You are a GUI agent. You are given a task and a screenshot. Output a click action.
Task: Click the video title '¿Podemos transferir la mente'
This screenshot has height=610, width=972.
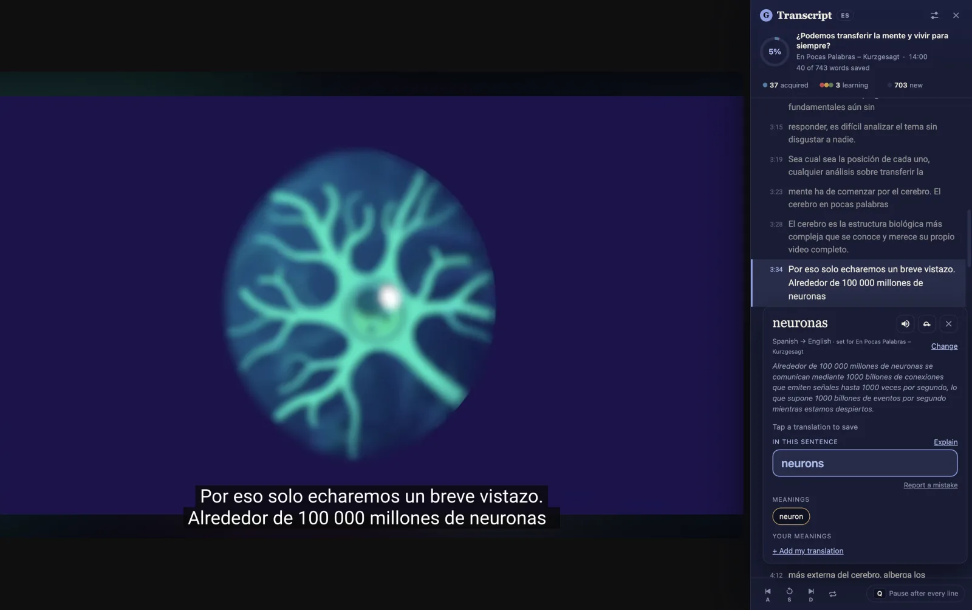click(x=872, y=41)
